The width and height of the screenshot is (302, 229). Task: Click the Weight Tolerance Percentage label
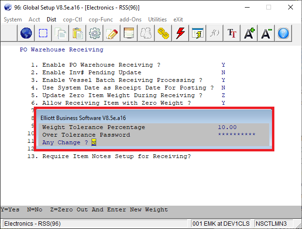click(x=94, y=127)
